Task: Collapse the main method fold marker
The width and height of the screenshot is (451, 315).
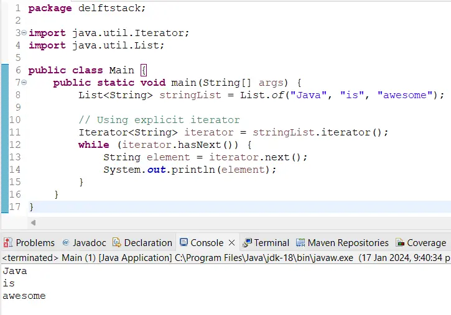Action: click(24, 83)
